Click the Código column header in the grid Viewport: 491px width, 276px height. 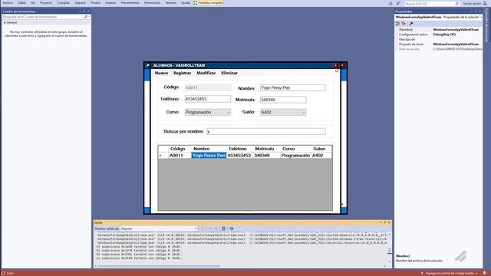point(180,149)
